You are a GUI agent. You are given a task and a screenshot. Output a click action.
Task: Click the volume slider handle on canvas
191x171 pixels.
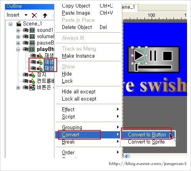pos(136,67)
